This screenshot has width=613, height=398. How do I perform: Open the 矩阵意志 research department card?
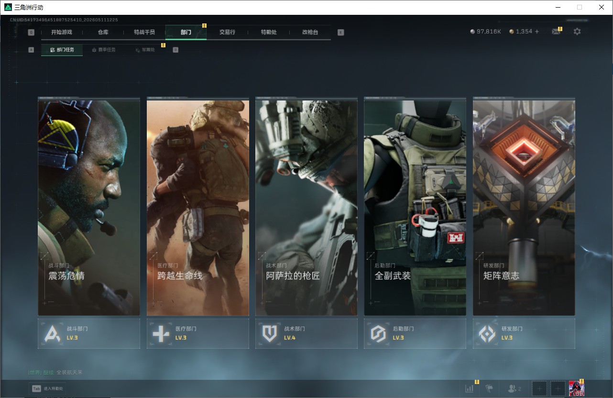[524, 207]
